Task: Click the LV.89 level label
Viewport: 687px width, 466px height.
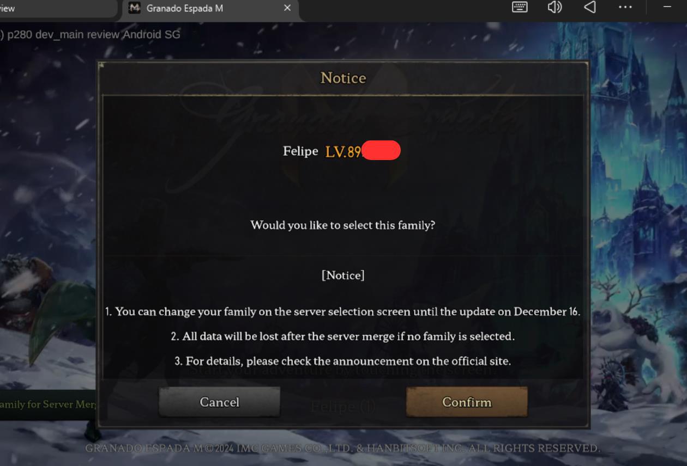Action: click(x=343, y=152)
